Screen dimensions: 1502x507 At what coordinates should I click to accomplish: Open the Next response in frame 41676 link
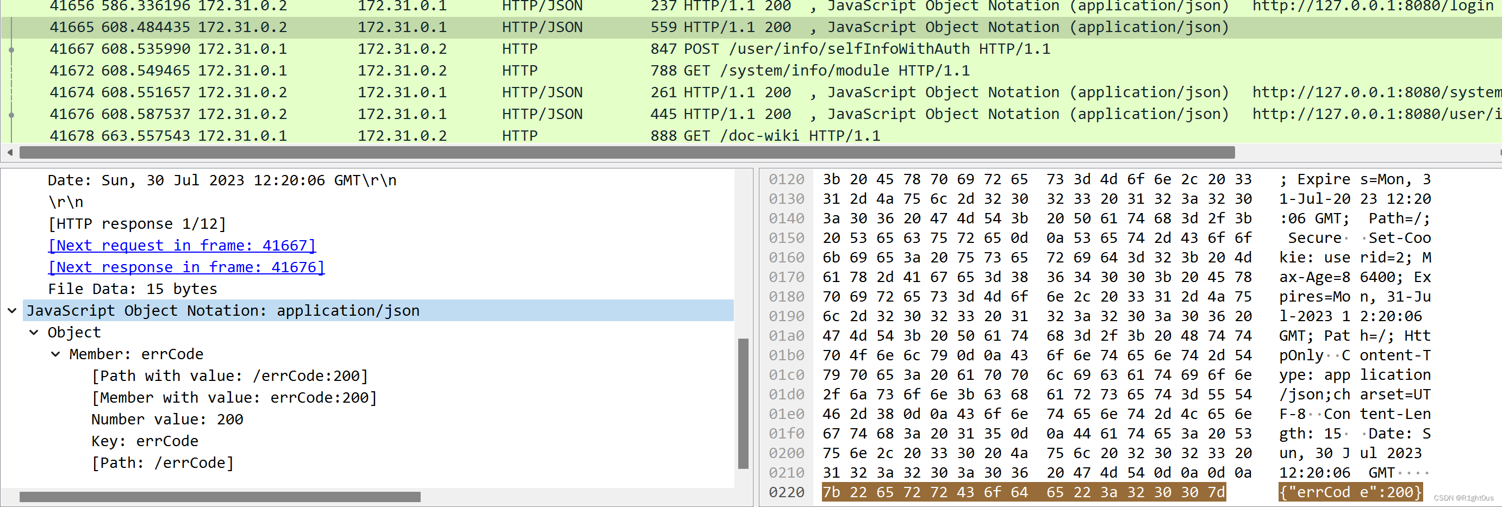186,267
